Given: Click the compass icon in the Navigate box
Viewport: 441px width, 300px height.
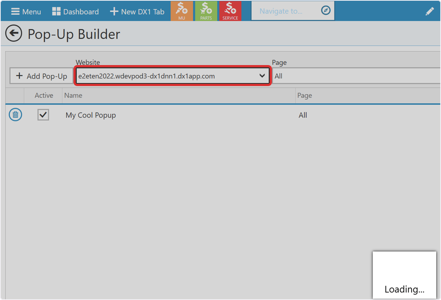Looking at the screenshot, I should (x=326, y=11).
